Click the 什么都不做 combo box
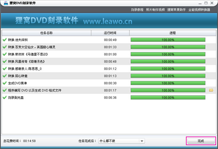This screenshot has height=149, width=218. pyautogui.click(x=122, y=141)
